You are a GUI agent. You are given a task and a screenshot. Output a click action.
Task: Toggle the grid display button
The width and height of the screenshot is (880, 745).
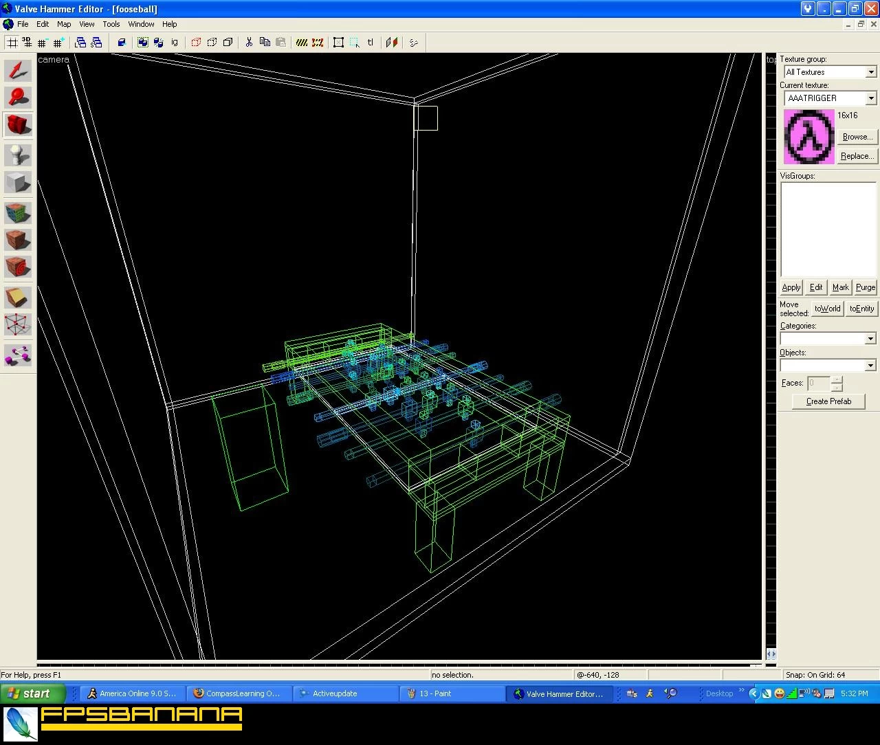pyautogui.click(x=12, y=43)
